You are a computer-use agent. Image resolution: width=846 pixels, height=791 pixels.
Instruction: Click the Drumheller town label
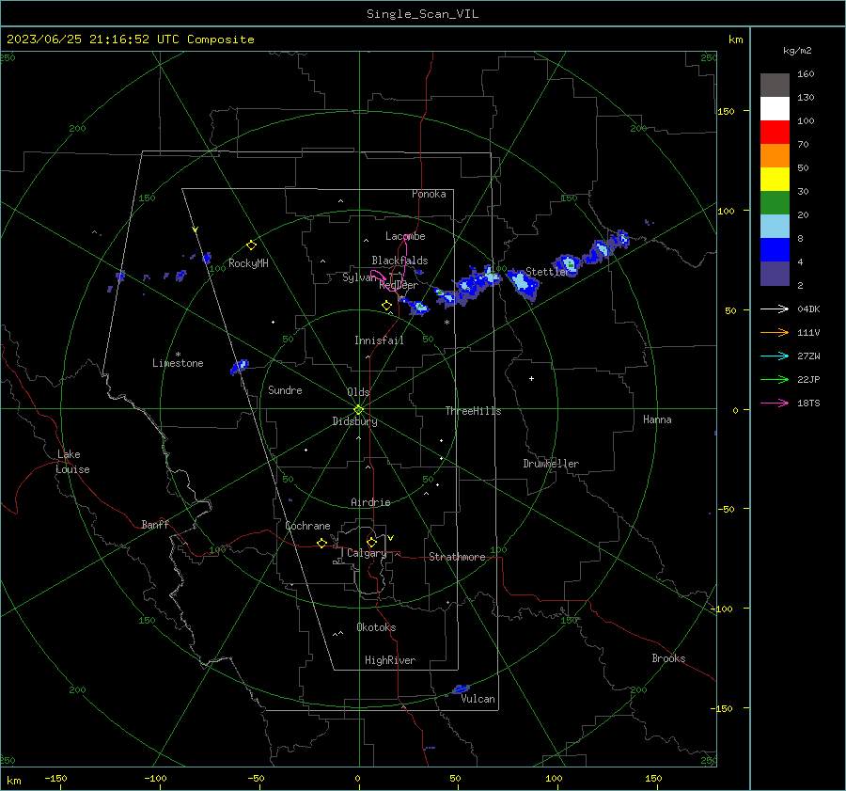(x=551, y=464)
